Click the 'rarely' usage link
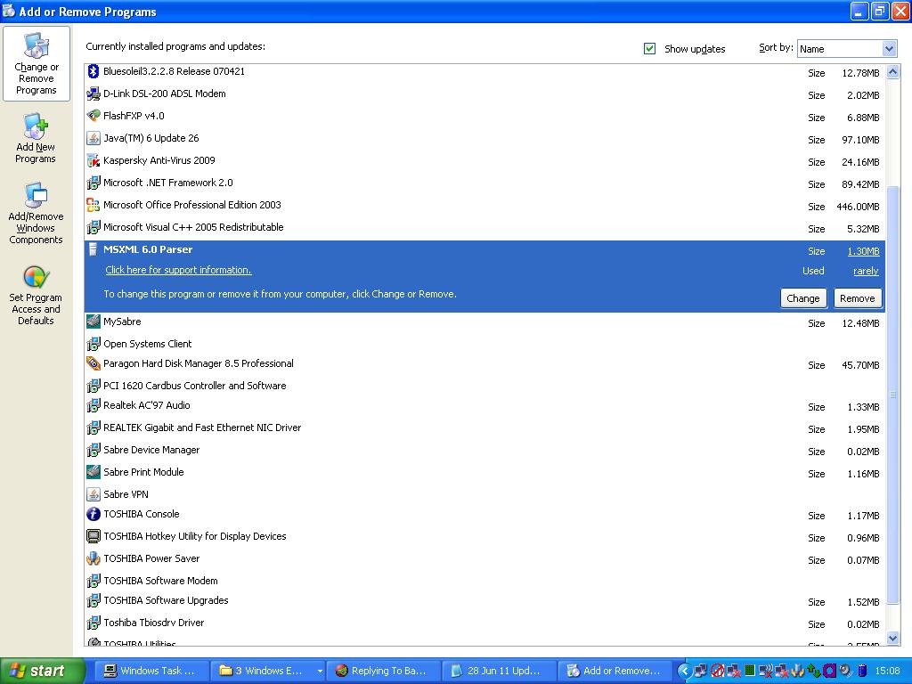This screenshot has height=684, width=912. point(866,271)
